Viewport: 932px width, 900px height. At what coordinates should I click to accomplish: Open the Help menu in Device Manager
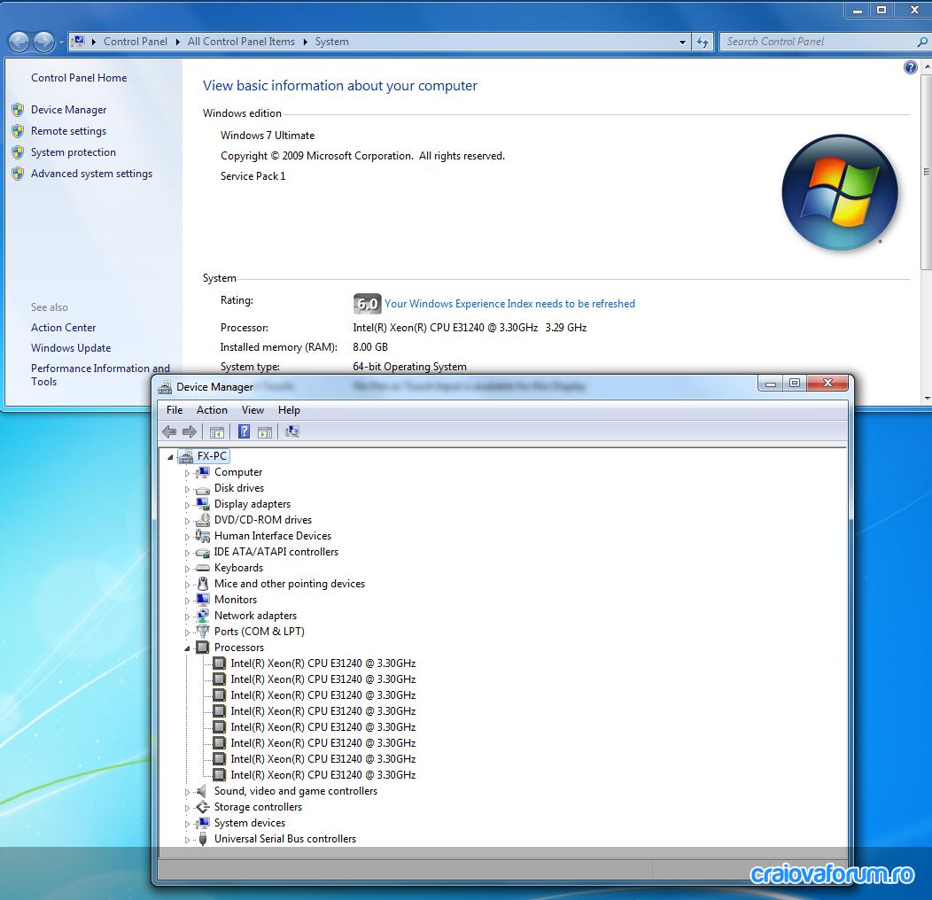(289, 409)
